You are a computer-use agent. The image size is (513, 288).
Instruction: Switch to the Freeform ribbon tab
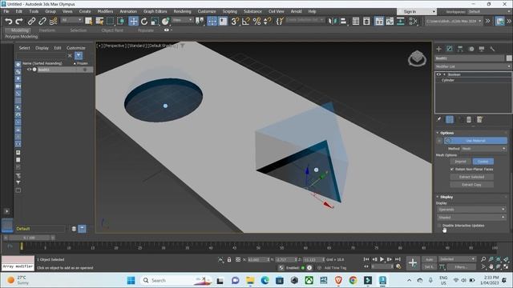pos(47,30)
